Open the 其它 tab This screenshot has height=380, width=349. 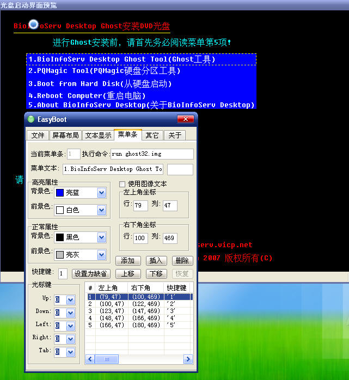click(x=152, y=135)
